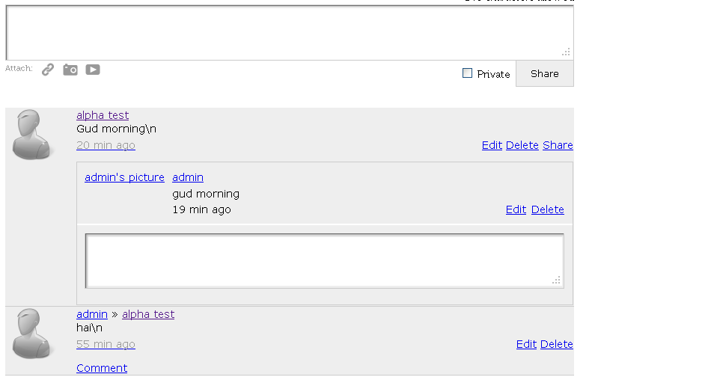The height and width of the screenshot is (383, 717).
Task: Open the Comment link under hai post
Action: click(x=102, y=368)
